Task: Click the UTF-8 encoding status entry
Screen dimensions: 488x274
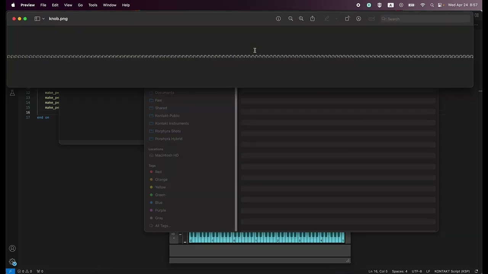Action: [x=417, y=271]
